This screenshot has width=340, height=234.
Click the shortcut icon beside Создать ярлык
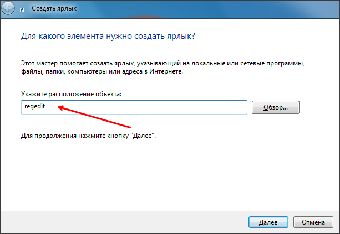22,9
